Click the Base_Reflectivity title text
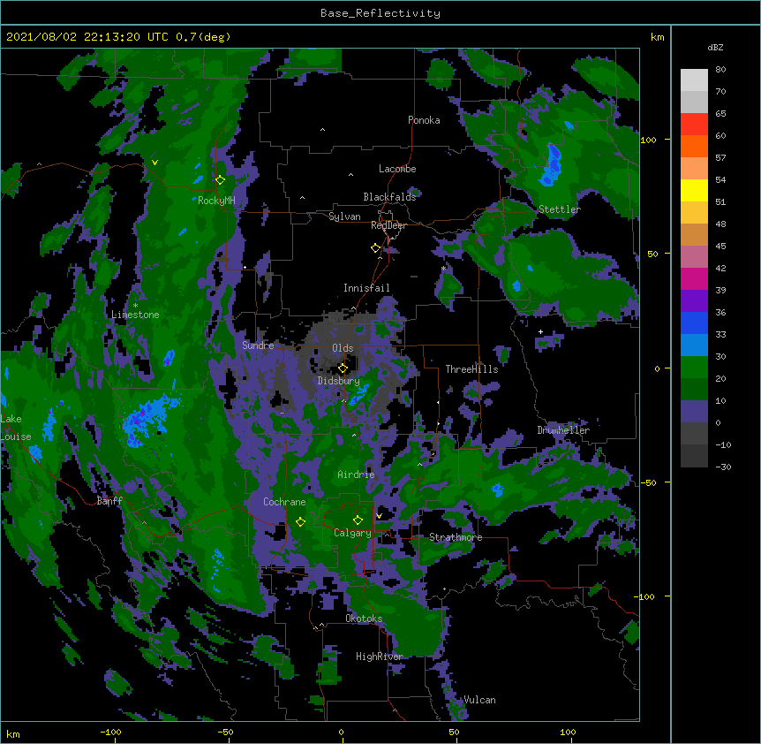Image resolution: width=761 pixels, height=744 pixels. [x=380, y=13]
